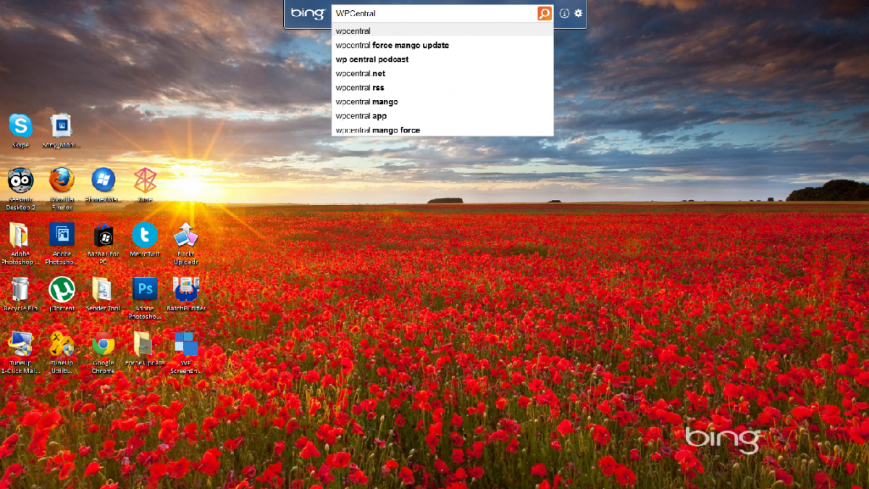Viewport: 869px width, 489px height.
Task: Open the Recycle Bin
Action: tap(20, 290)
